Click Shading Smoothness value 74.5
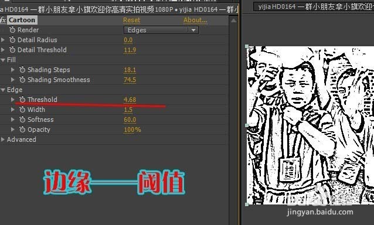 click(x=130, y=80)
